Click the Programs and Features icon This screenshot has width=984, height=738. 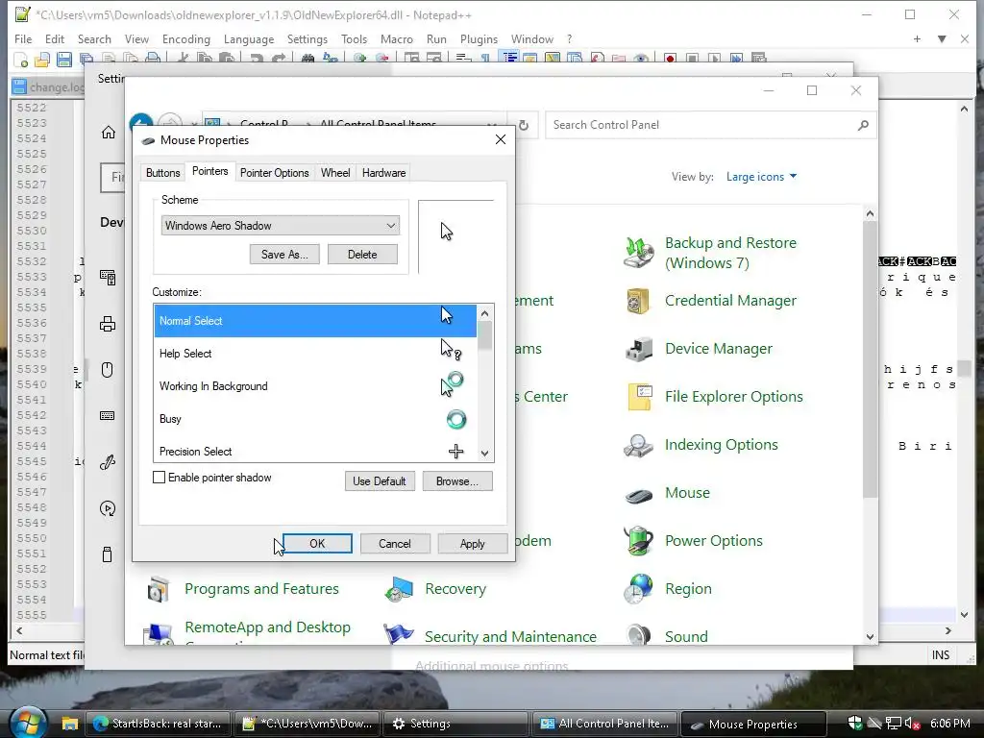tap(159, 589)
